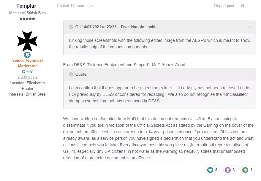Click the quote bubble icon beside the DE&S Quote
This screenshot has width=261, height=181.
[71, 74]
